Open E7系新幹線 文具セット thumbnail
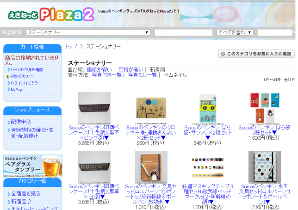298x210 pixels. [151, 167]
